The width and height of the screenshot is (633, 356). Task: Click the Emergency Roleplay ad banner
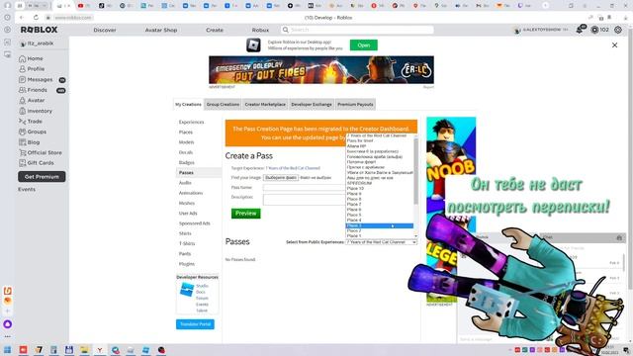[321, 70]
